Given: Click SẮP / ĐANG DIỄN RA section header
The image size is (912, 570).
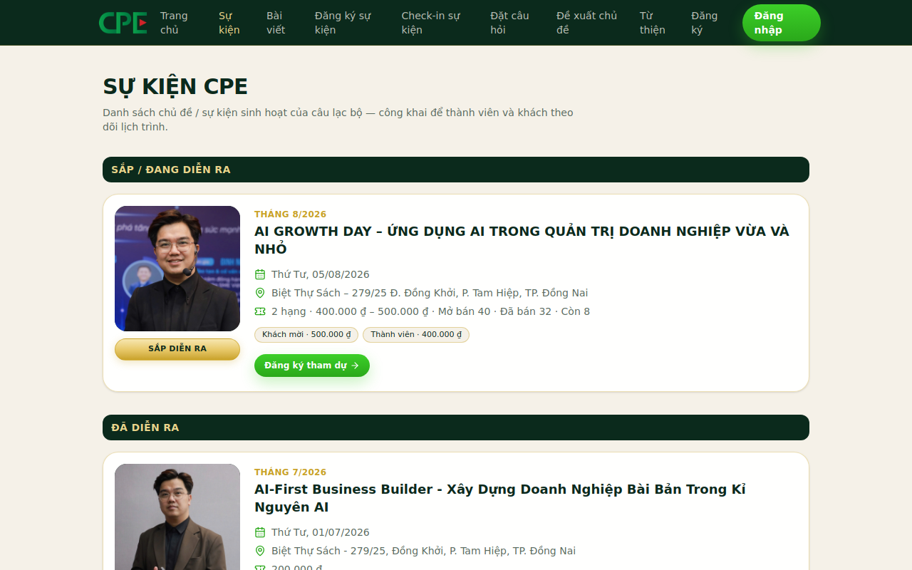Looking at the screenshot, I should (x=456, y=170).
